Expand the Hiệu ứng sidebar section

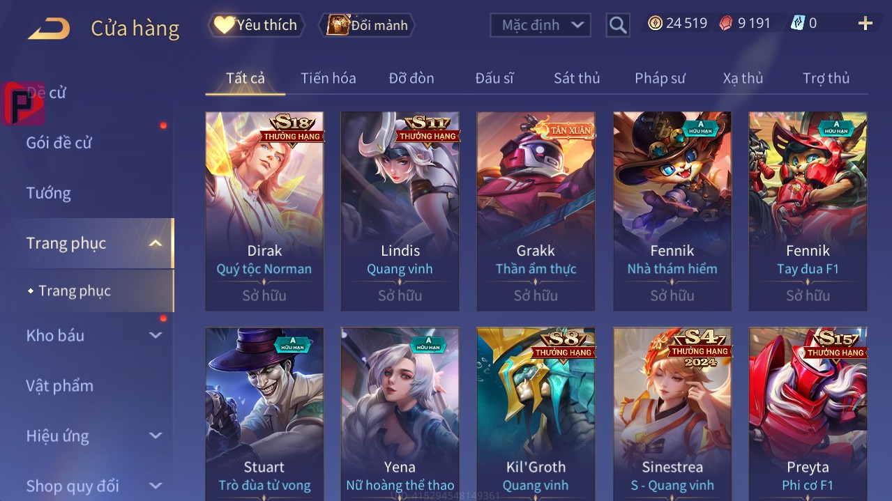coord(156,436)
